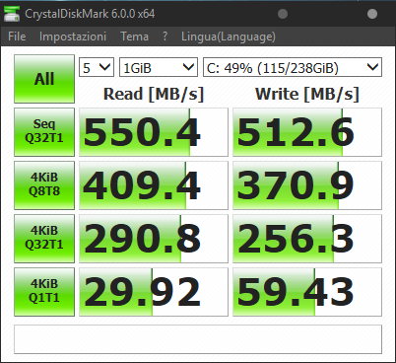Open the Lingua(Language) menu
This screenshot has height=363, width=396.
(229, 36)
